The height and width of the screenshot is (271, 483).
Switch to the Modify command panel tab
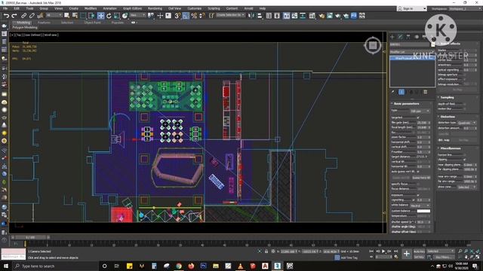point(400,37)
